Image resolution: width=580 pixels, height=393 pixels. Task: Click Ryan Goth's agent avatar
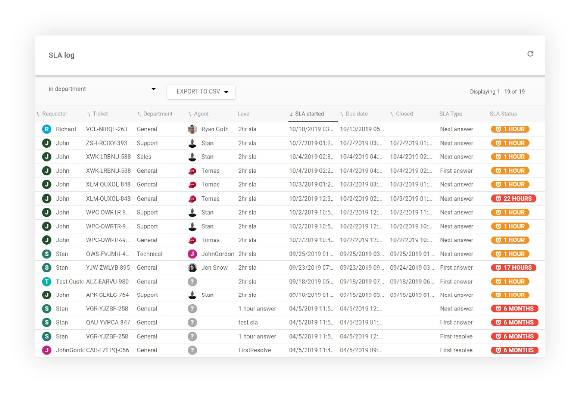[x=192, y=129]
